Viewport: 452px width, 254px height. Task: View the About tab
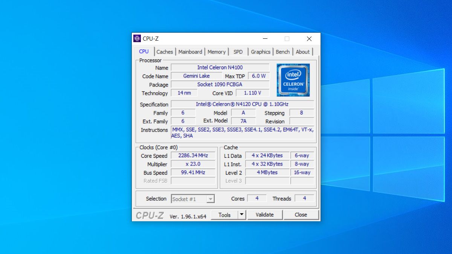click(x=302, y=52)
